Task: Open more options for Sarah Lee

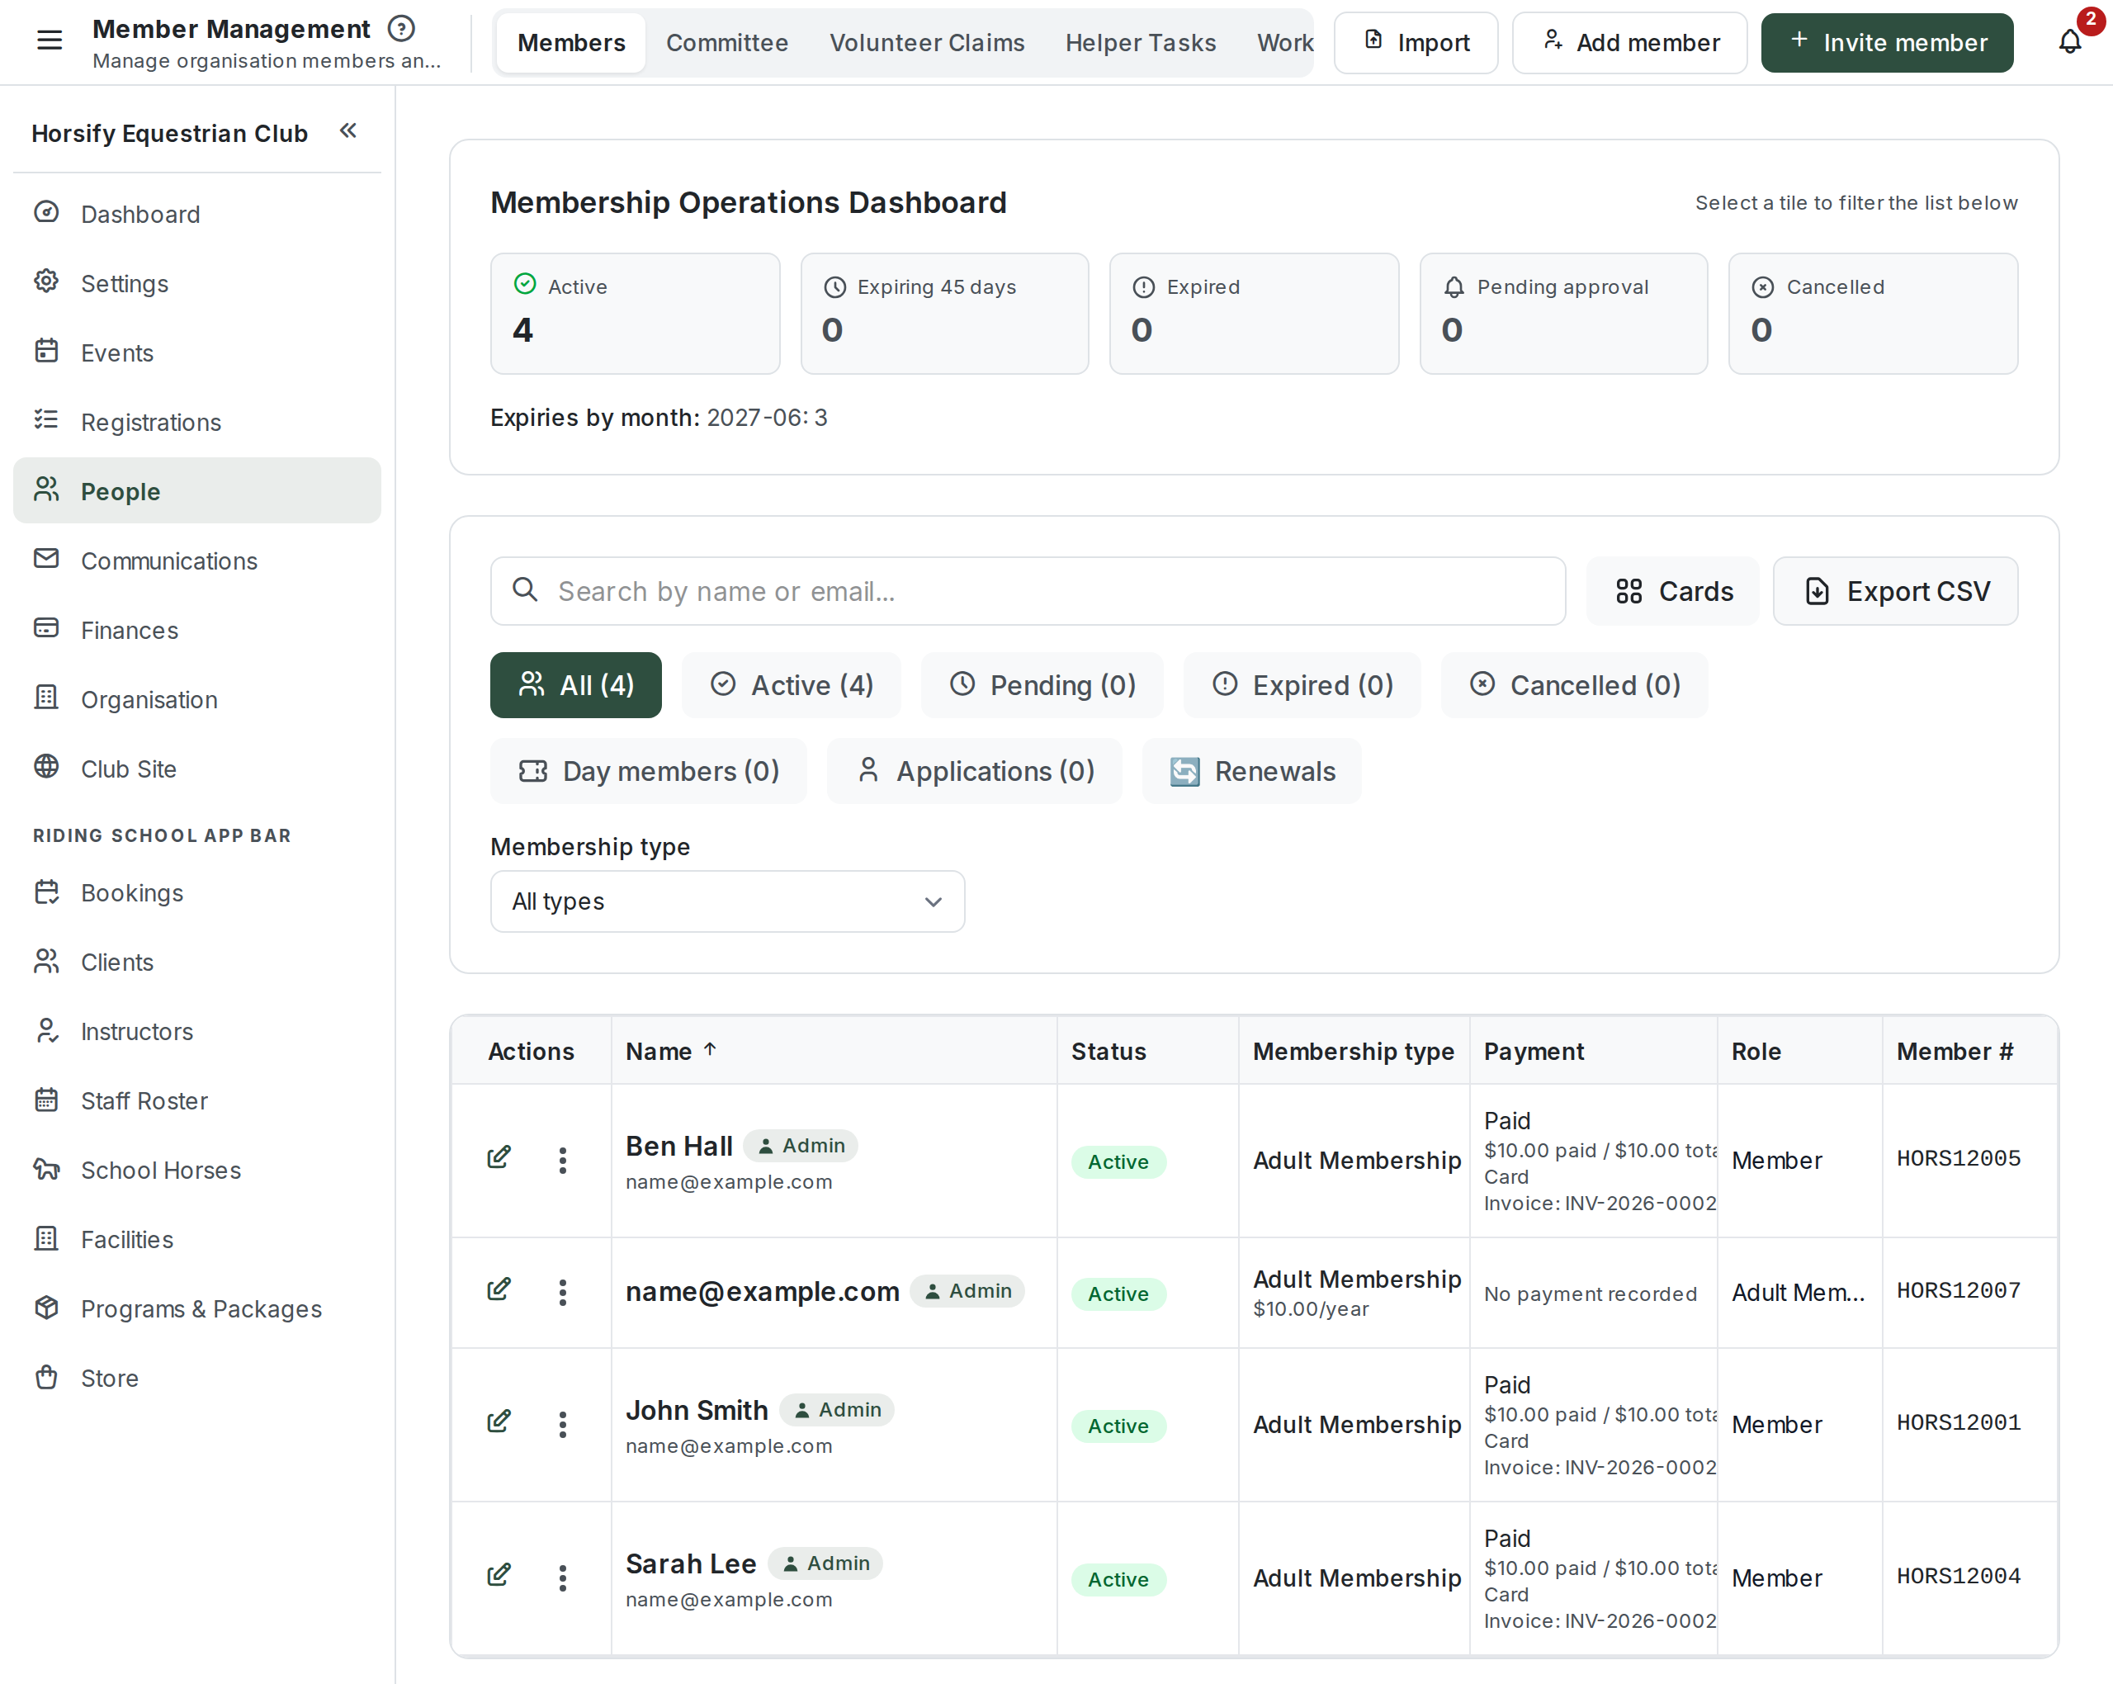Action: 563,1578
